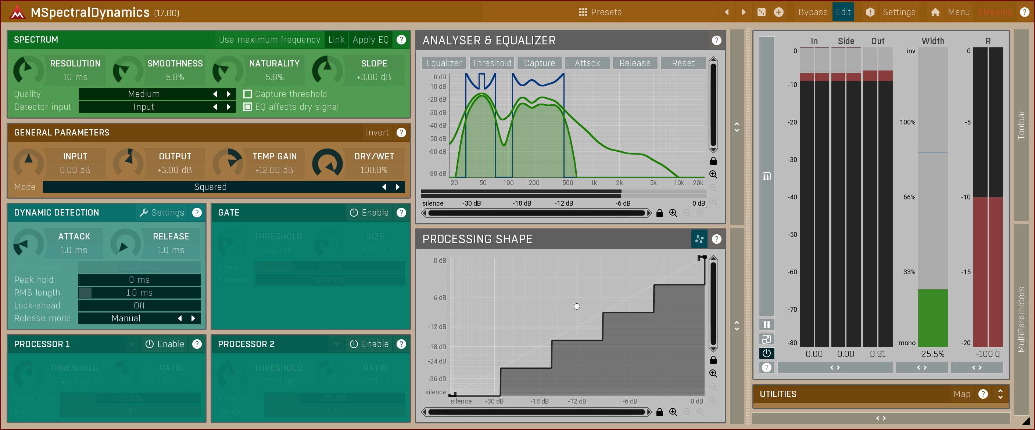Viewport: 1035px width, 430px height.
Task: Enable Processor 1
Action: [x=165, y=344]
